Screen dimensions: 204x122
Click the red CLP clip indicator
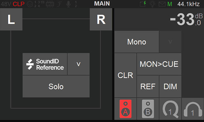pyautogui.click(x=18, y=4)
